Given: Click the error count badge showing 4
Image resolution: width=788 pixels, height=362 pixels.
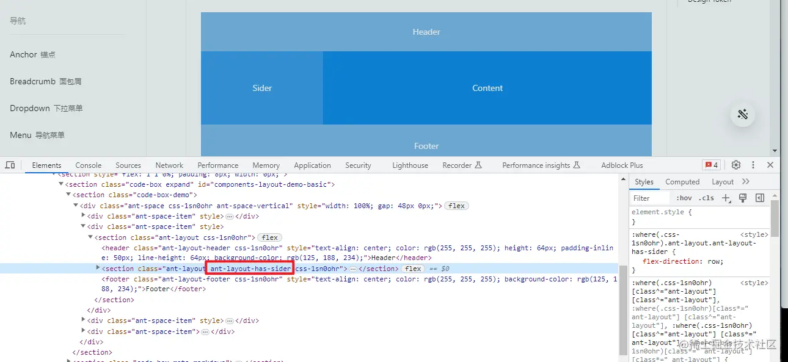Looking at the screenshot, I should click(711, 165).
